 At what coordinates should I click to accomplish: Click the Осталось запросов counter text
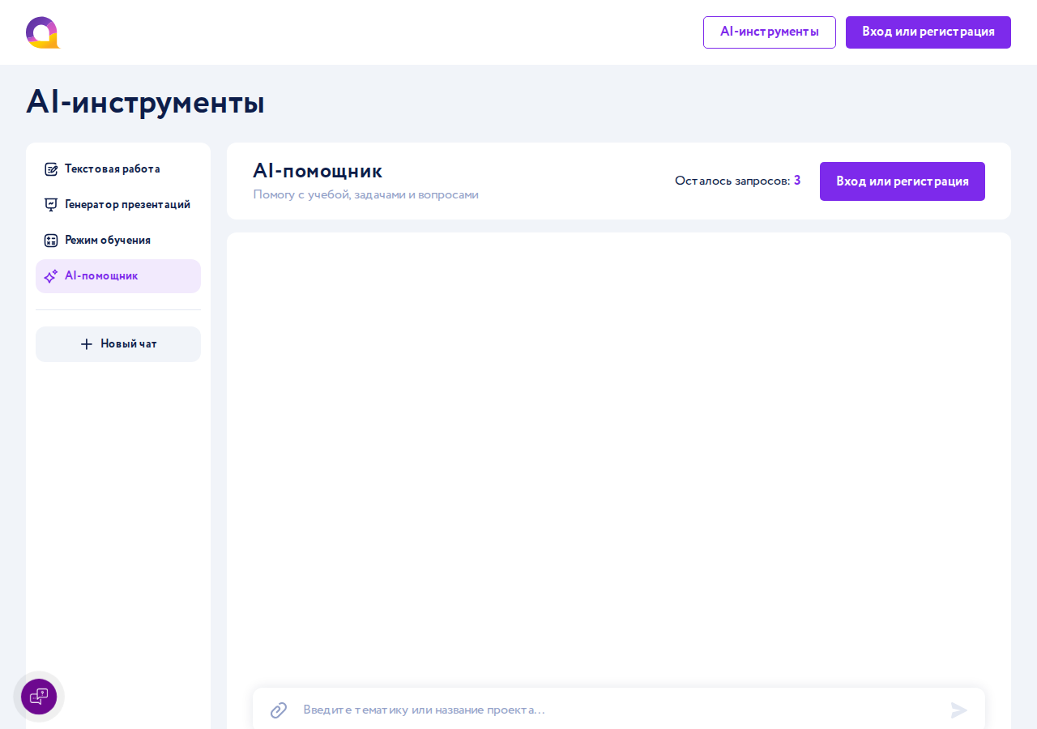pyautogui.click(x=738, y=181)
